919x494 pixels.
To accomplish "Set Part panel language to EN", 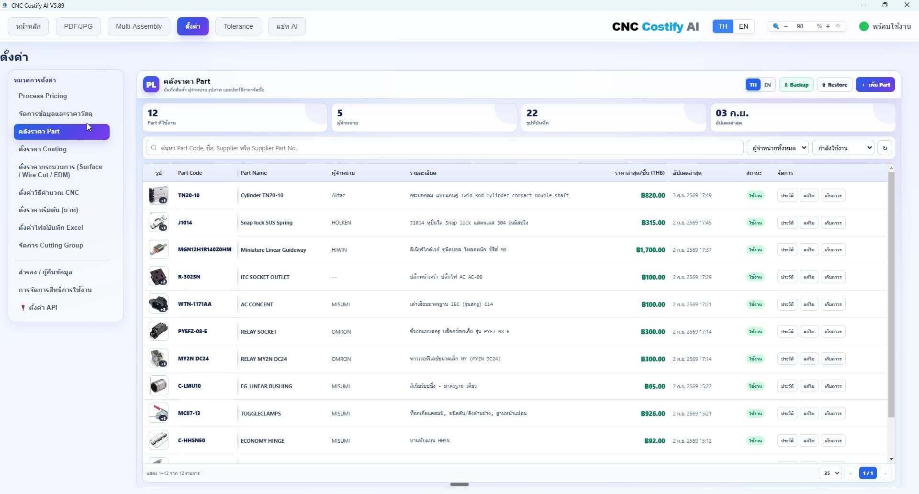I will [767, 85].
